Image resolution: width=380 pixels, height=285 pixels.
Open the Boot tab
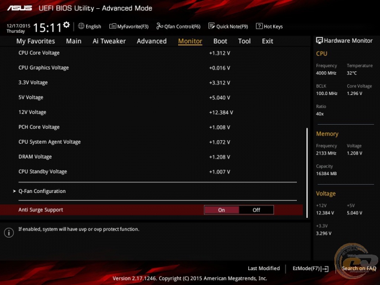220,41
